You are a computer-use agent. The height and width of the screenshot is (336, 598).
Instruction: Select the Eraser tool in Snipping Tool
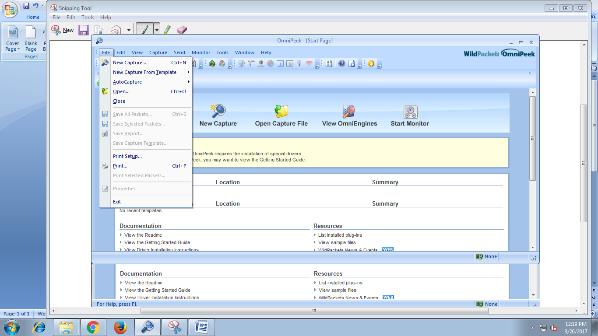coord(182,30)
